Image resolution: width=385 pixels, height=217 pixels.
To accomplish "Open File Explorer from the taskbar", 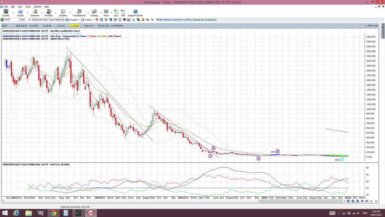I will click(29, 213).
